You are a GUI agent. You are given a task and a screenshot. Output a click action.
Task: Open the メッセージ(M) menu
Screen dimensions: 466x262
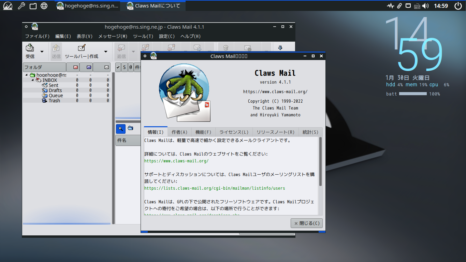click(x=113, y=36)
